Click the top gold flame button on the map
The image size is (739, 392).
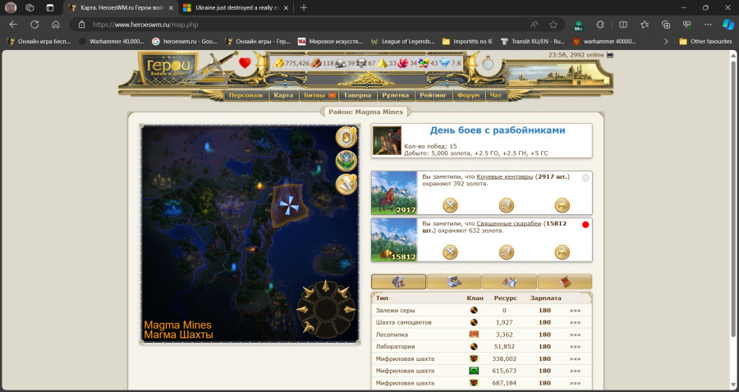click(x=346, y=138)
